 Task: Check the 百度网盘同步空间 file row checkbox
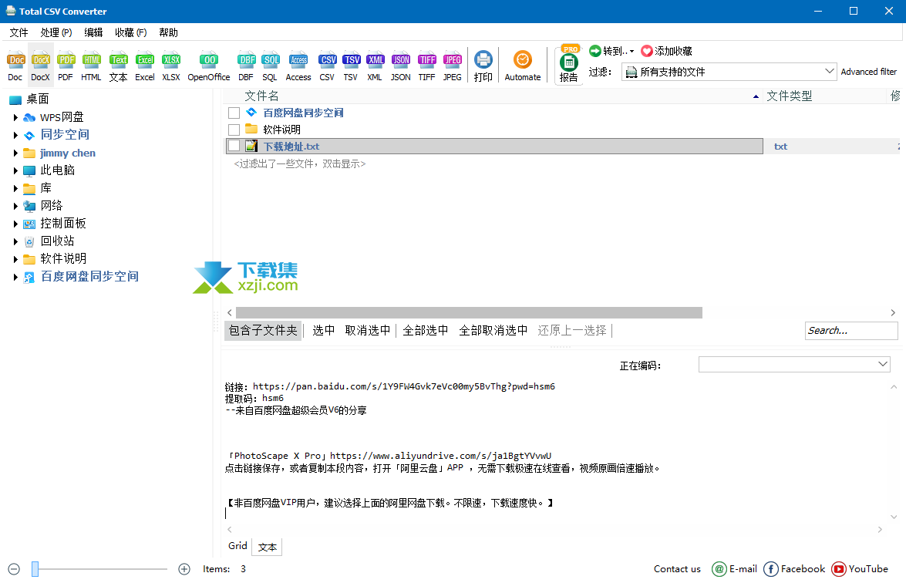(x=234, y=113)
